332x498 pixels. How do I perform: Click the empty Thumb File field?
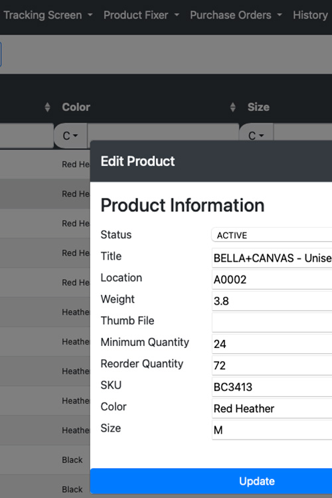pos(272,322)
